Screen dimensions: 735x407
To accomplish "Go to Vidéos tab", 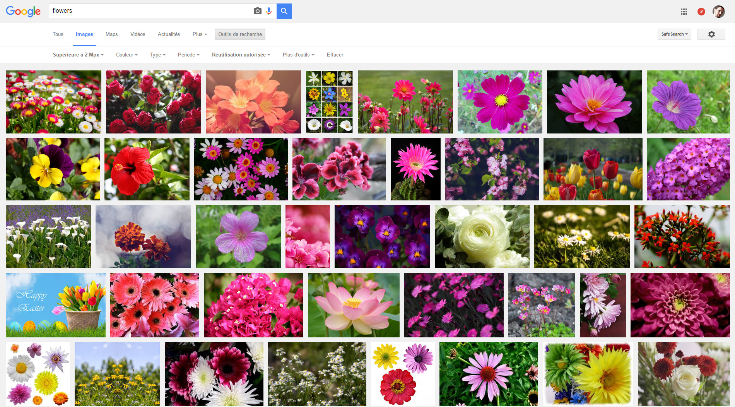I will (x=138, y=34).
